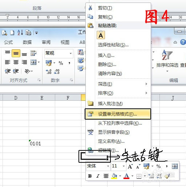The height and width of the screenshot is (187, 186).
Task: Apply comma style in ribbon number group
Action: [x=69, y=63]
